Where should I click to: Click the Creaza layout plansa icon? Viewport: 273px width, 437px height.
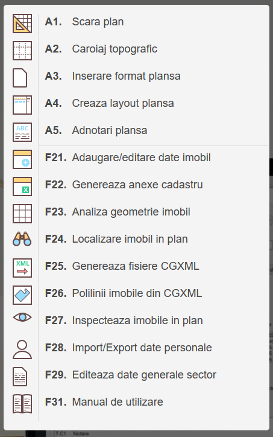[x=22, y=105]
